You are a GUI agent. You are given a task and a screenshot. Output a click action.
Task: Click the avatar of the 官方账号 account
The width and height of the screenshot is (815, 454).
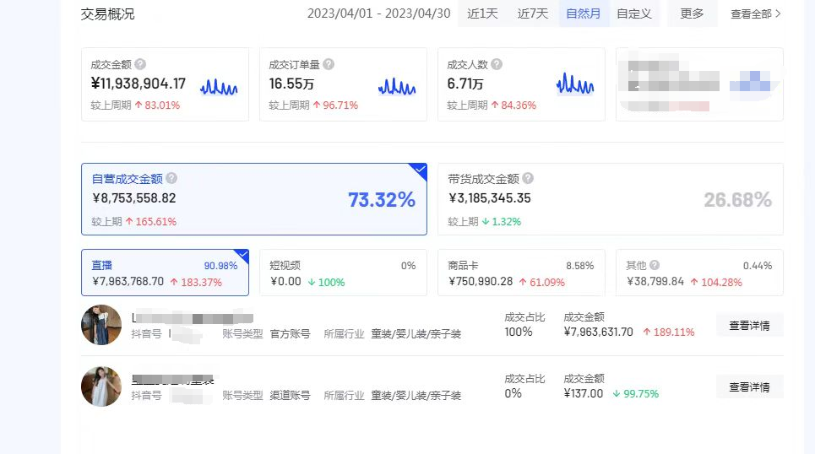[x=101, y=325]
